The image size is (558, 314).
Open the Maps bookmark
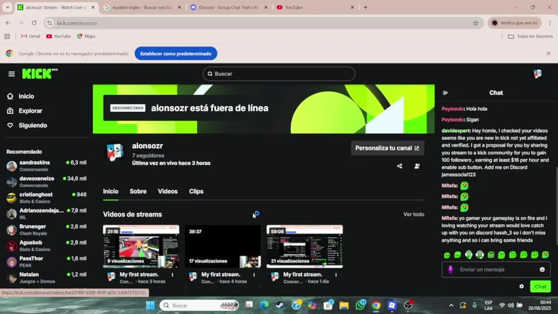[x=86, y=36]
